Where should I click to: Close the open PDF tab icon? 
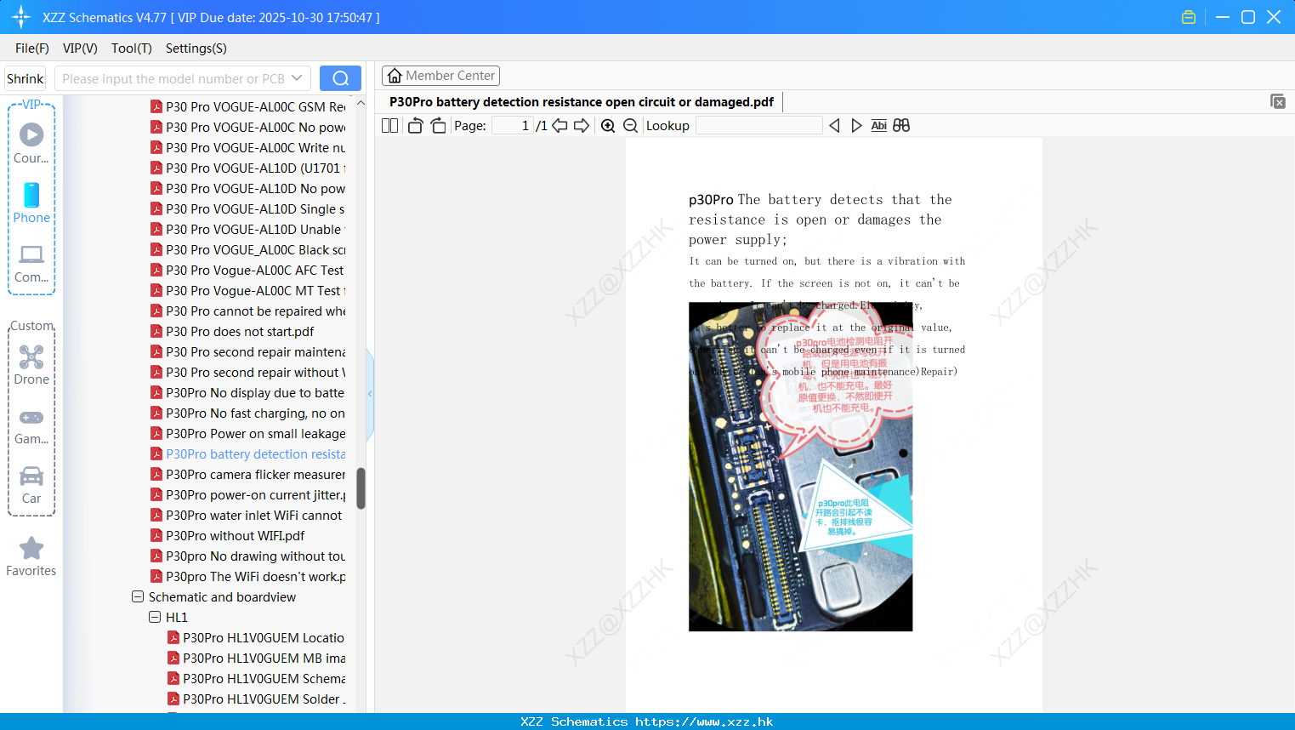click(x=1277, y=101)
